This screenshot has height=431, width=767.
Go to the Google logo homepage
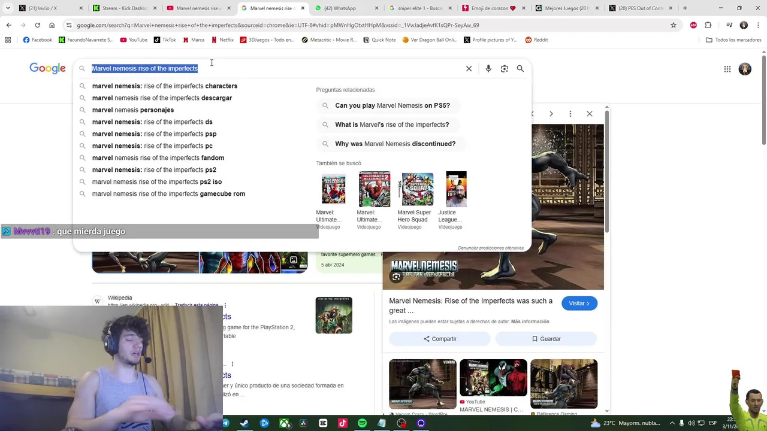pyautogui.click(x=47, y=68)
